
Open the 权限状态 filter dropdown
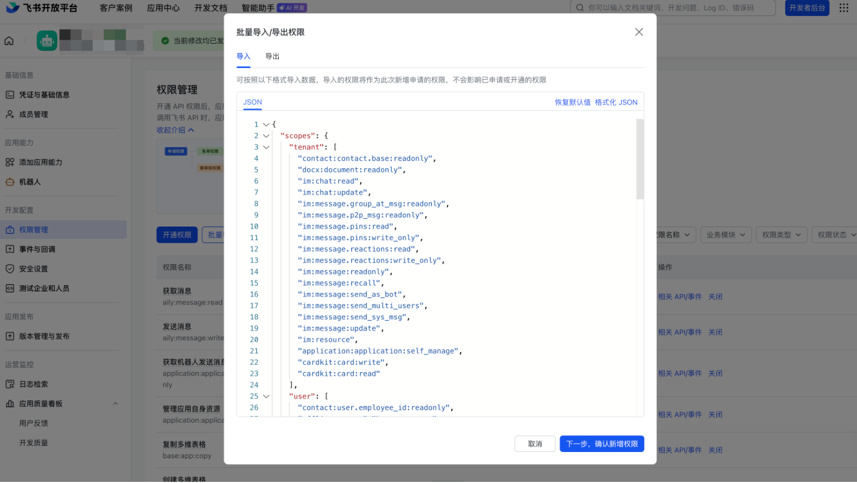836,235
